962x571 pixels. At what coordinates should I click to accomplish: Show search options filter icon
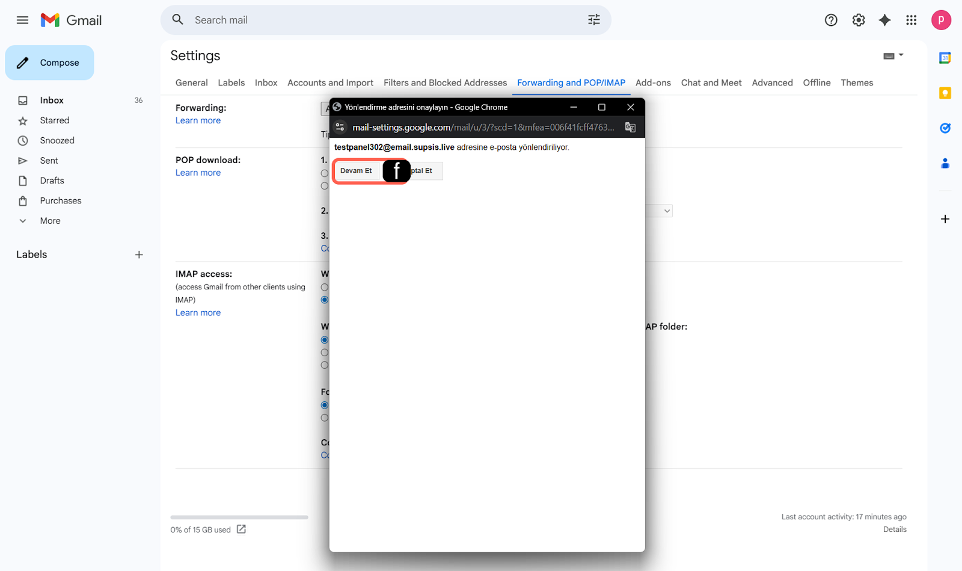coord(593,20)
